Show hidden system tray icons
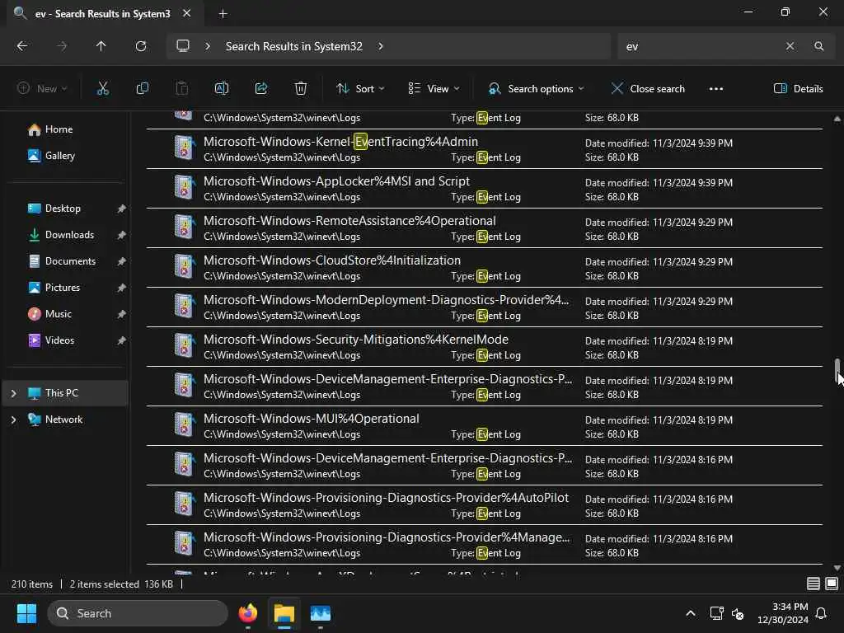This screenshot has width=844, height=633. point(690,613)
